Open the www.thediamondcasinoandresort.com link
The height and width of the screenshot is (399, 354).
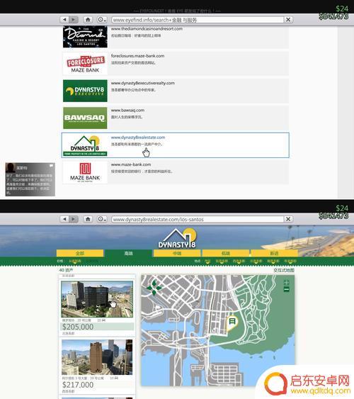[x=147, y=29]
